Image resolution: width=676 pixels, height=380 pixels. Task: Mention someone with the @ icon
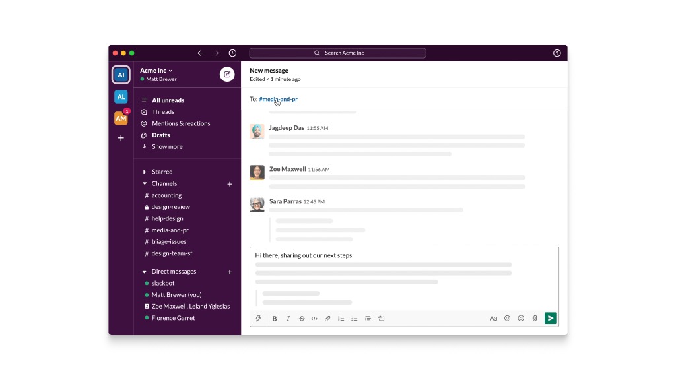tap(508, 319)
